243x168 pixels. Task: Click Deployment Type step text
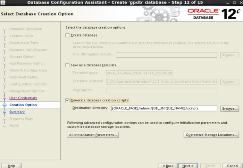click(x=24, y=43)
